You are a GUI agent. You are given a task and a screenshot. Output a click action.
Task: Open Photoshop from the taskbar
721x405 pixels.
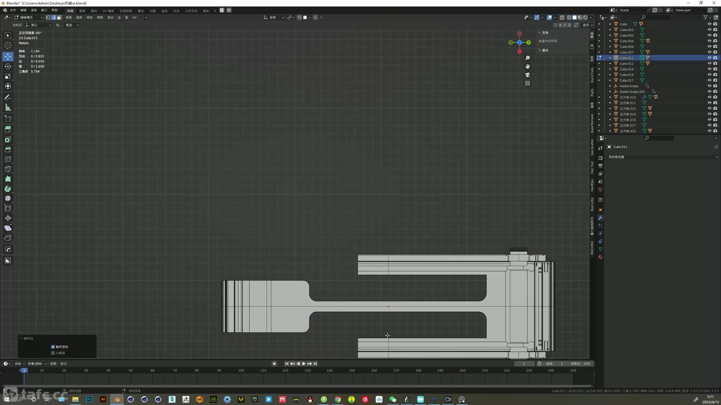coord(89,399)
